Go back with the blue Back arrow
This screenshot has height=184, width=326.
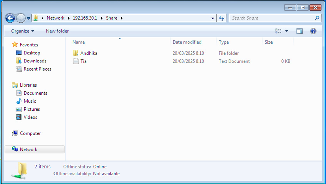10,18
